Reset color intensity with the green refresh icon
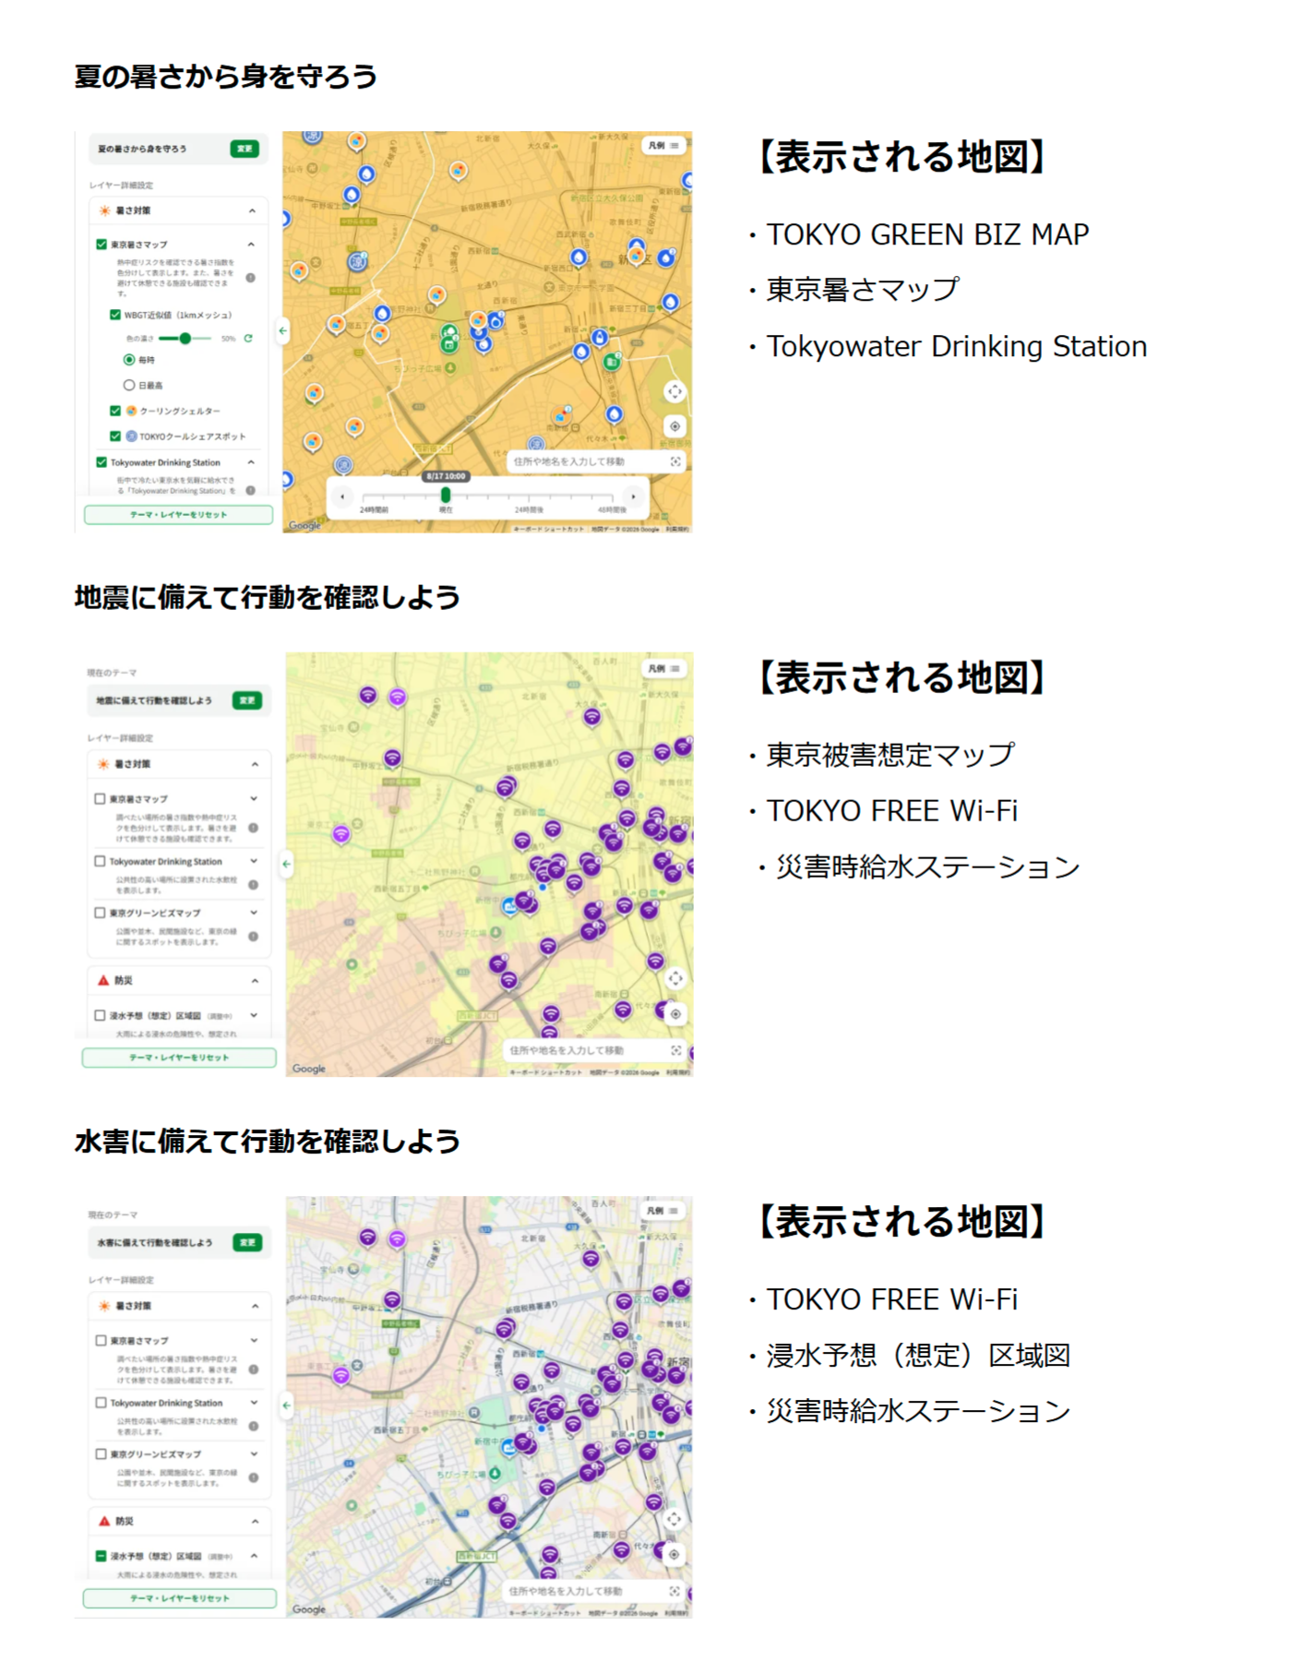Viewport: 1302px width, 1674px height. tap(248, 339)
